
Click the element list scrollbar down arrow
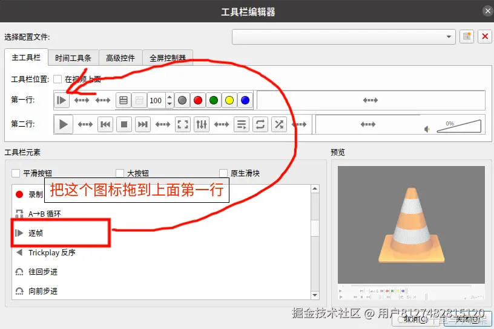pos(315,295)
